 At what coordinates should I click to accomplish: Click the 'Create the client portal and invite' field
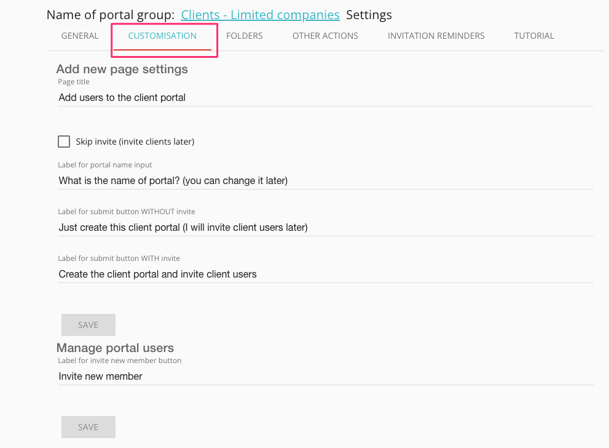click(324, 274)
